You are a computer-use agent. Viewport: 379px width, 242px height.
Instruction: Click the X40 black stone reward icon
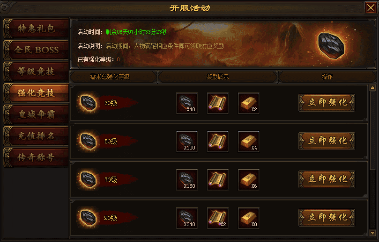point(187,103)
